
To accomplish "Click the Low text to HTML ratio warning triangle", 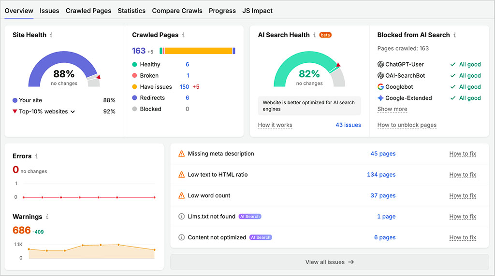I will (182, 175).
